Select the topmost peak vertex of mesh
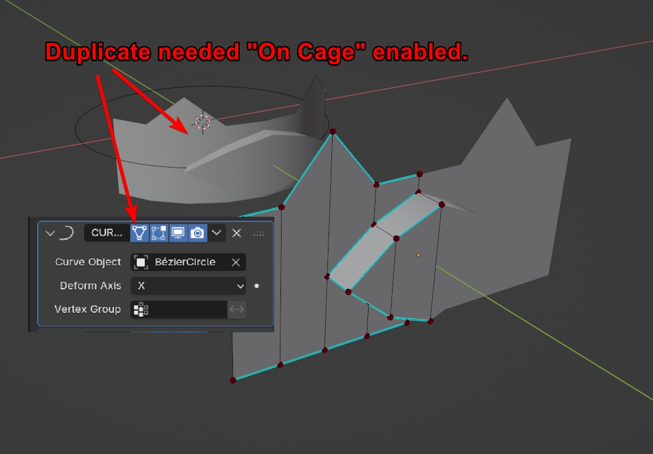 333,132
